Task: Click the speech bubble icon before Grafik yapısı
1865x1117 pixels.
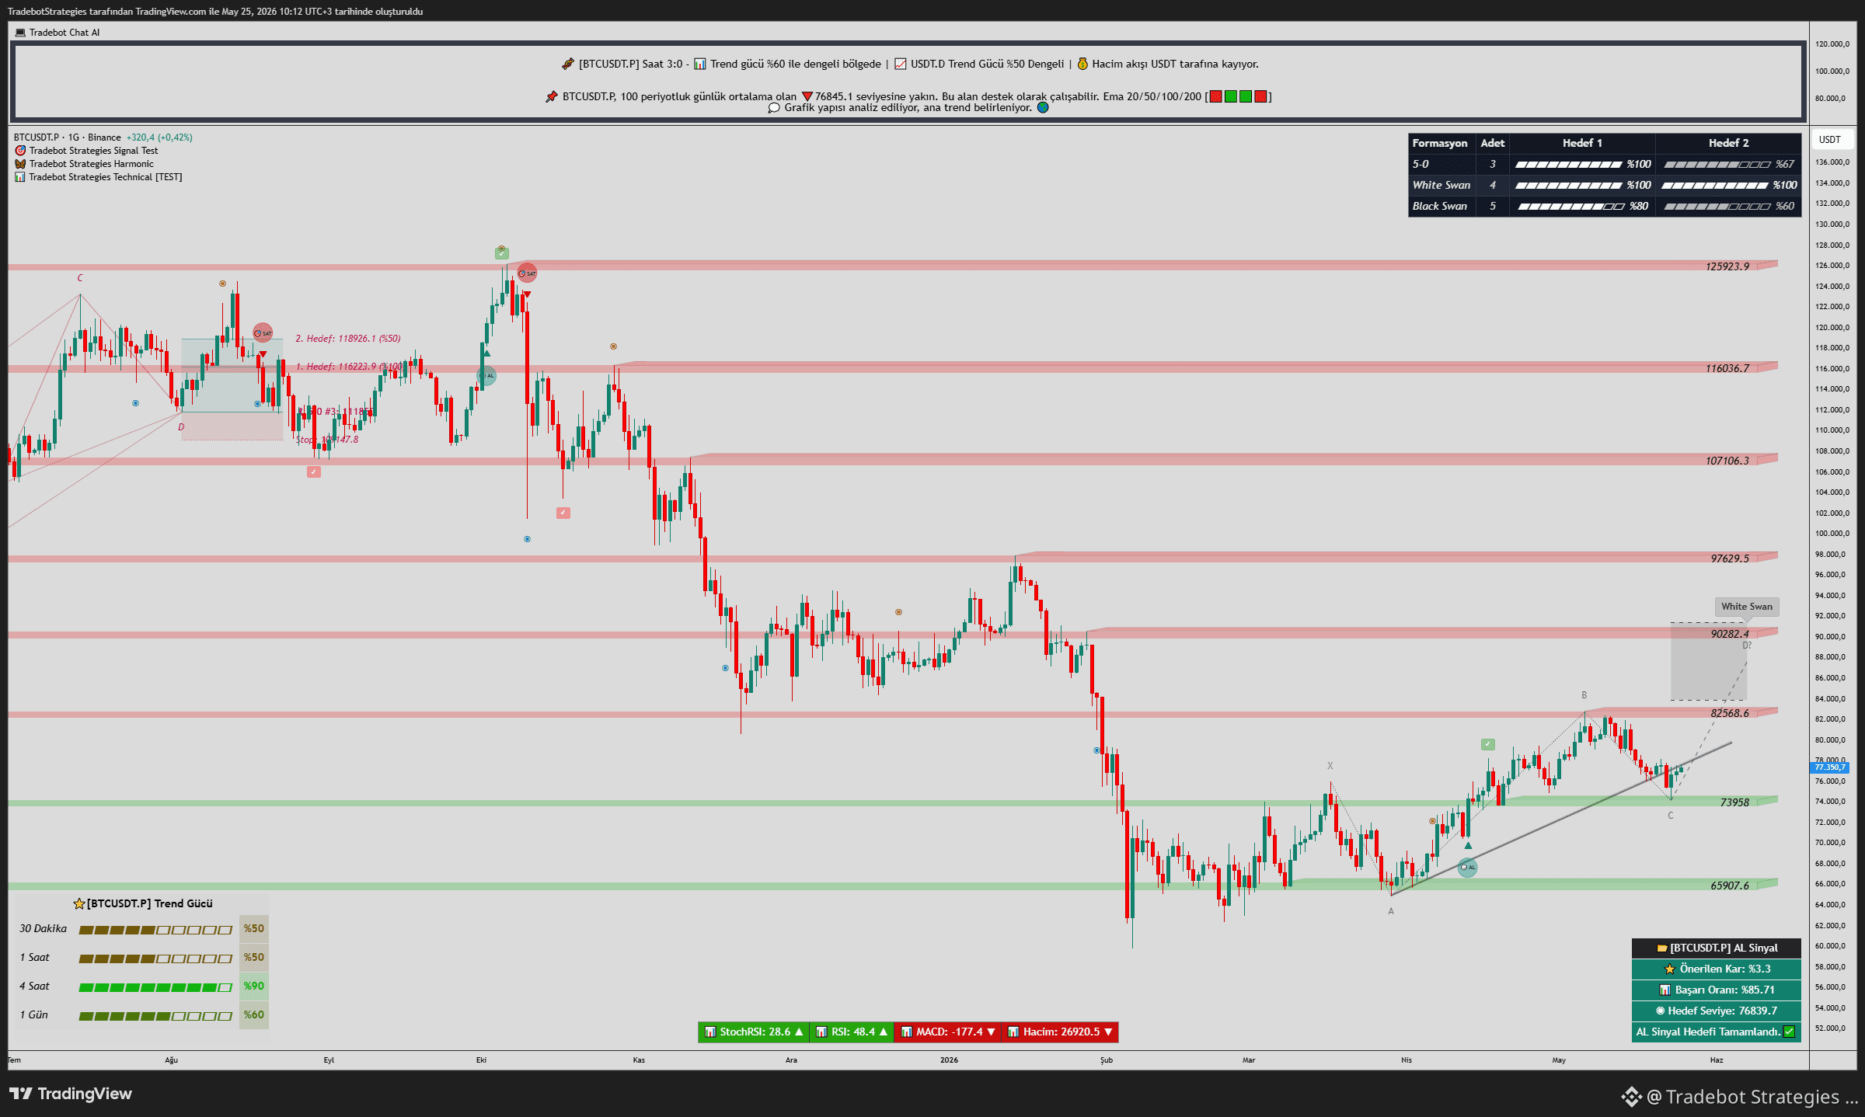Action: pos(774,108)
